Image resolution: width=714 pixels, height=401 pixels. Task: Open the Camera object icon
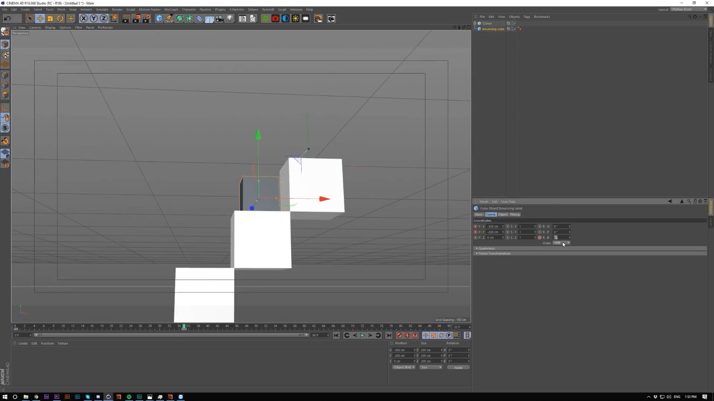pyautogui.click(x=220, y=19)
